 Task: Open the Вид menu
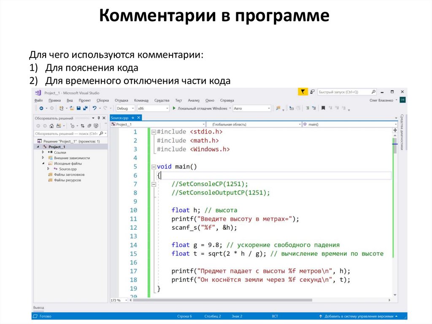click(x=70, y=101)
